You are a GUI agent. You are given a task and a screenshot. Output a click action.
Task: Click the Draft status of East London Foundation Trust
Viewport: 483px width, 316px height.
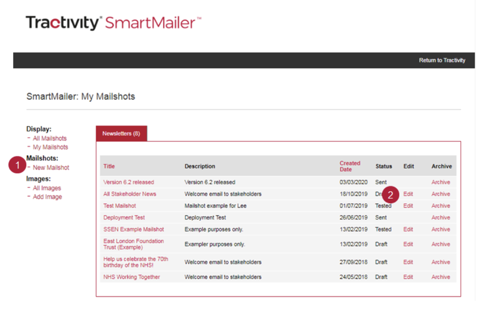381,244
